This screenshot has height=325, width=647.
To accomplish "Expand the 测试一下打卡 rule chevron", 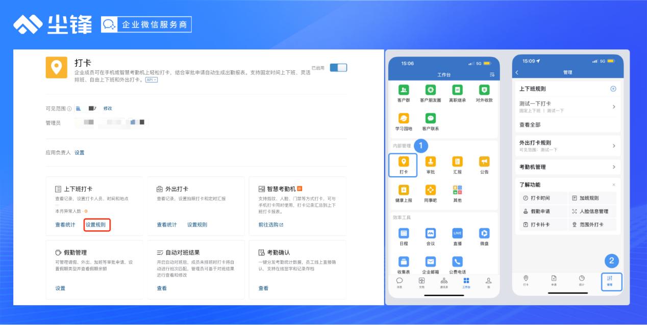I will point(613,107).
